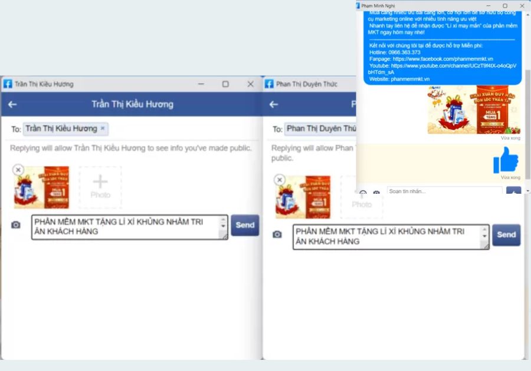Send message to Trần Thị Kiều Hương
Viewport: 531px width, 371px height.
click(x=245, y=225)
